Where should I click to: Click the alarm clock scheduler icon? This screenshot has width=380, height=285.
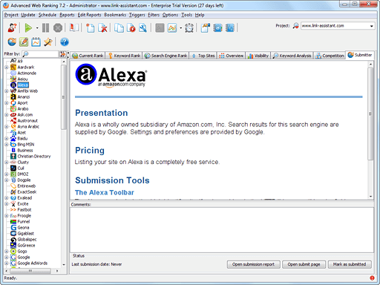(189, 27)
